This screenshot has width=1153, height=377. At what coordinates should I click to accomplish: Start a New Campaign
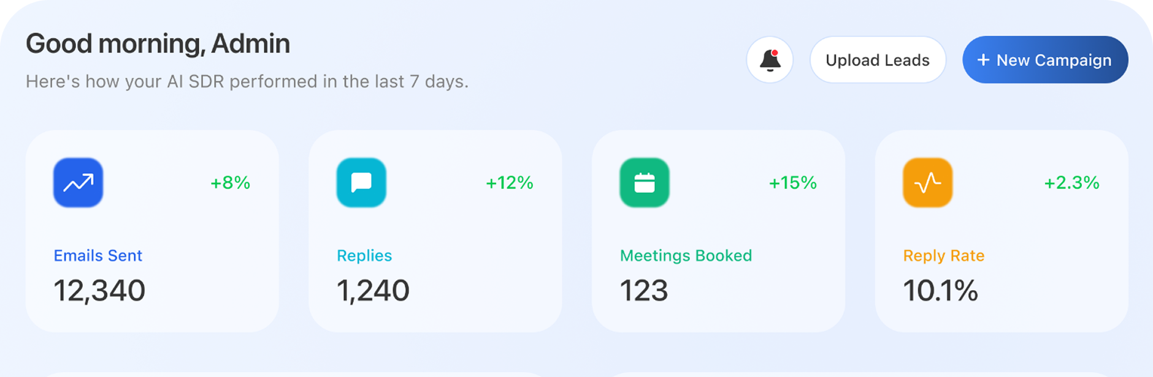1045,60
